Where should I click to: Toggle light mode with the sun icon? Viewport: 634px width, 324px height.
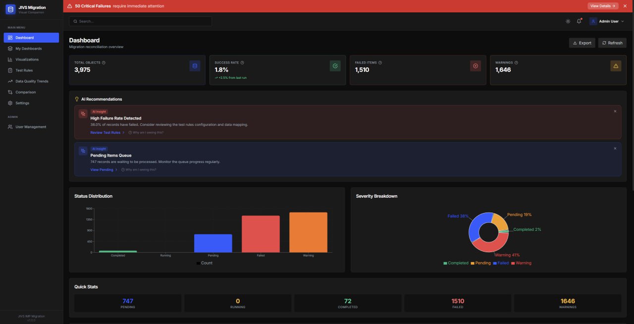coord(568,21)
